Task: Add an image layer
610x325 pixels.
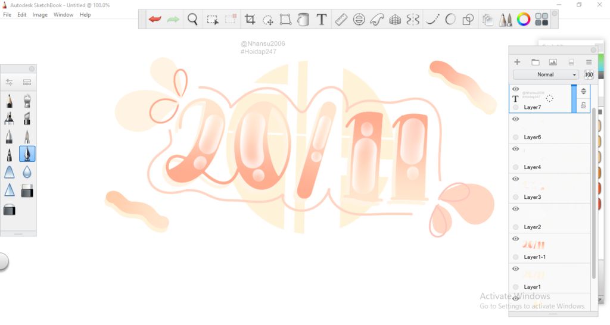Action: pos(553,62)
